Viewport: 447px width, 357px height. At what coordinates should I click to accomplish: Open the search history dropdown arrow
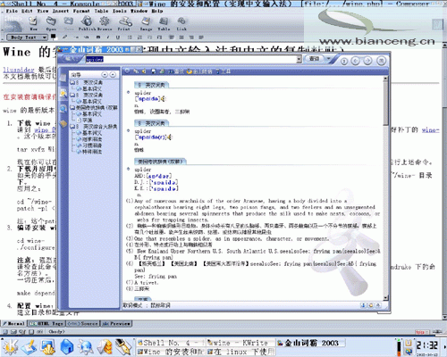tap(299, 59)
